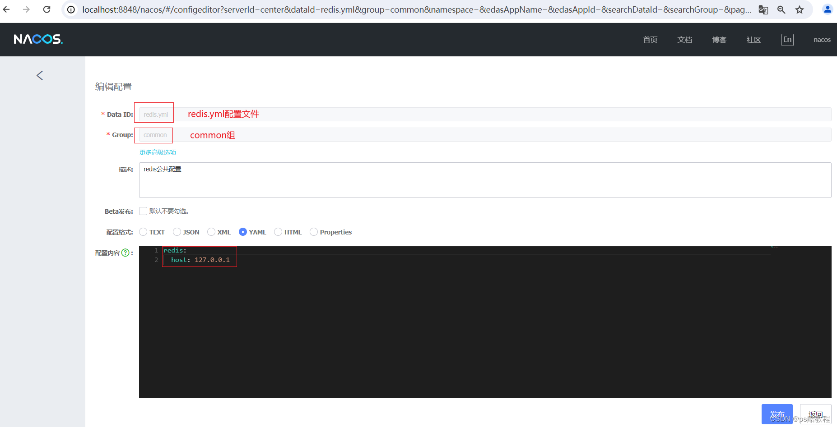Viewport: 837px width, 427px height.
Task: Click the code line 'host: 127.0.0.1'
Action: pos(200,260)
